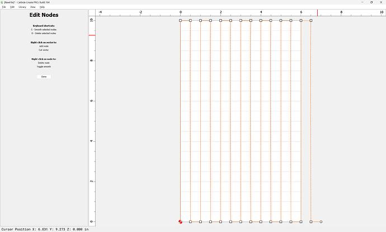
Task: Select the round end node at bottom right
Action: [321, 222]
